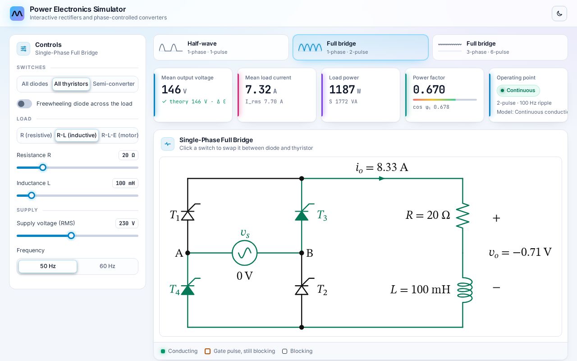577x361 pixels.
Task: Click the Half-wave waveform thumbnail icon
Action: click(171, 47)
